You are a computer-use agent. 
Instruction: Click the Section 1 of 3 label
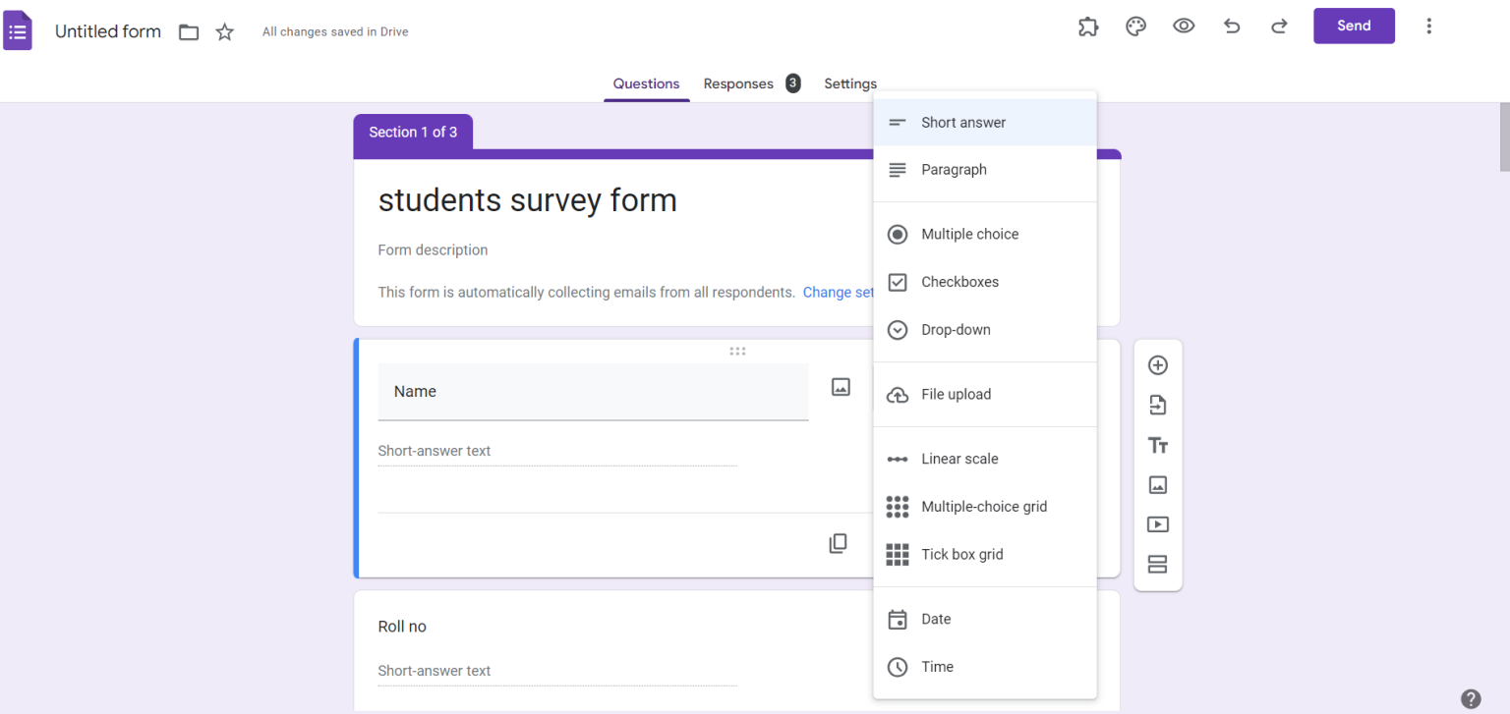tap(413, 132)
